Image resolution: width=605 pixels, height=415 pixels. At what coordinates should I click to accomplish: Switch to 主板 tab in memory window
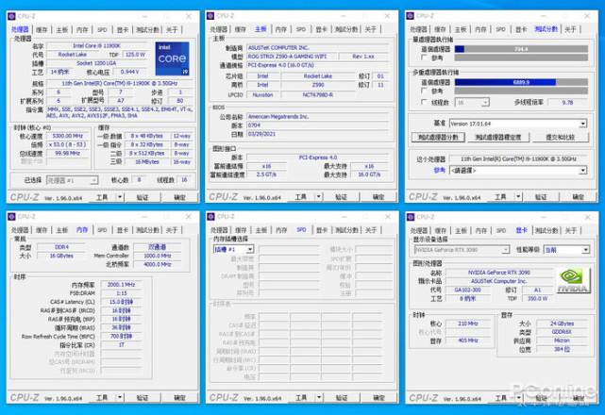(x=61, y=230)
